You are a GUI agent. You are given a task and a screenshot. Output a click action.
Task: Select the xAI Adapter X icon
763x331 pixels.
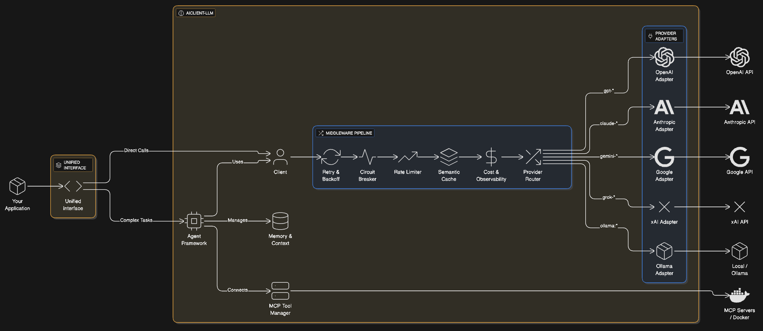point(664,207)
